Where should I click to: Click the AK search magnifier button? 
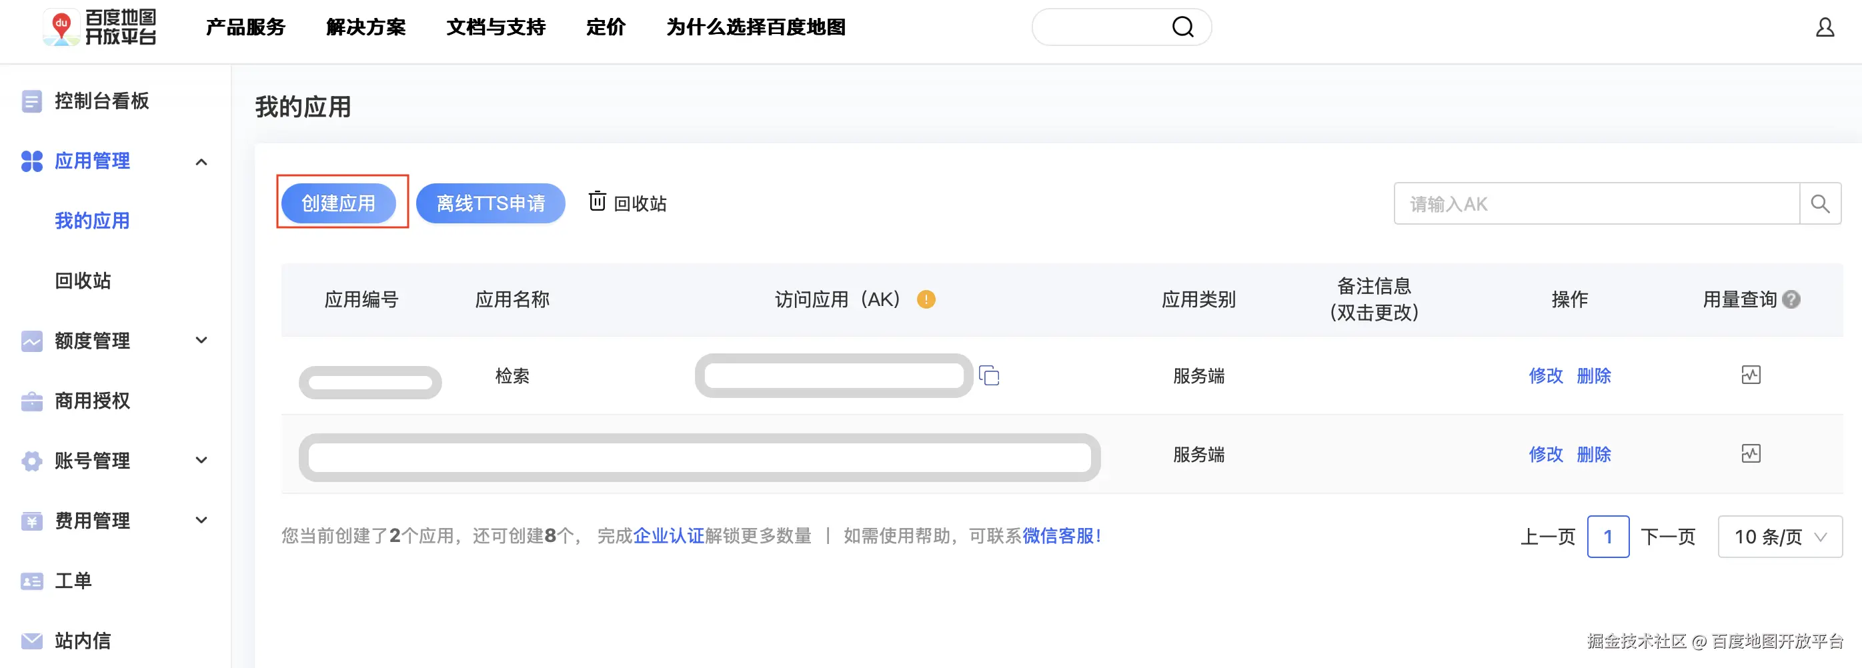click(1819, 204)
